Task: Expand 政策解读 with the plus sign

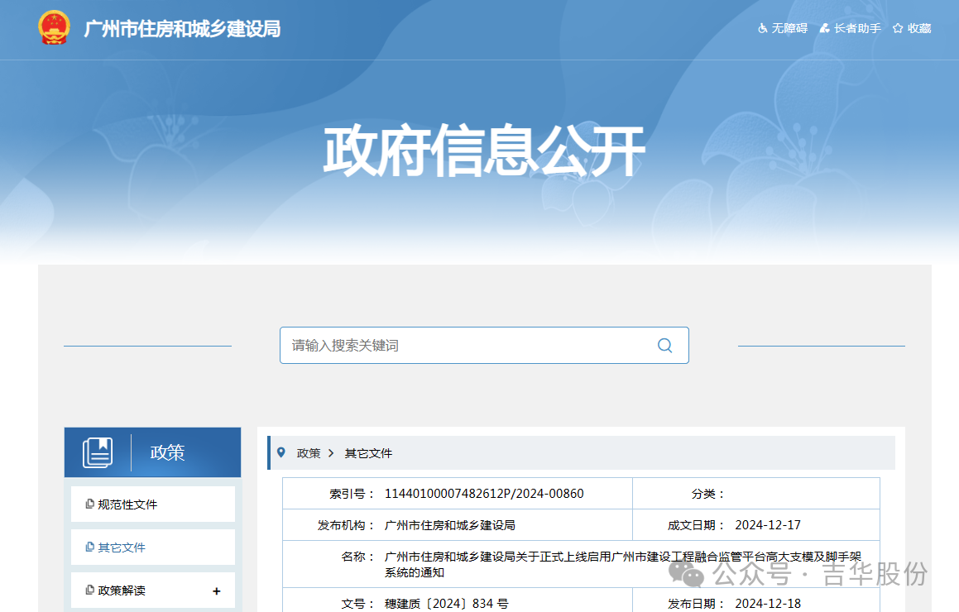Action: tap(217, 590)
